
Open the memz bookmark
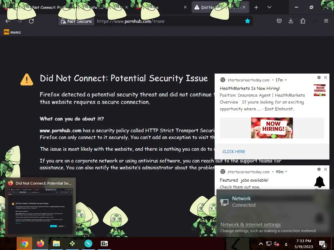12,32
